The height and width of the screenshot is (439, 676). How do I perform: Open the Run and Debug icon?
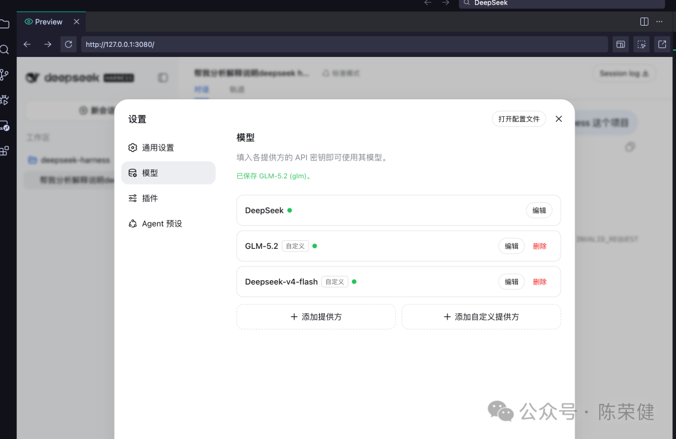(4, 100)
